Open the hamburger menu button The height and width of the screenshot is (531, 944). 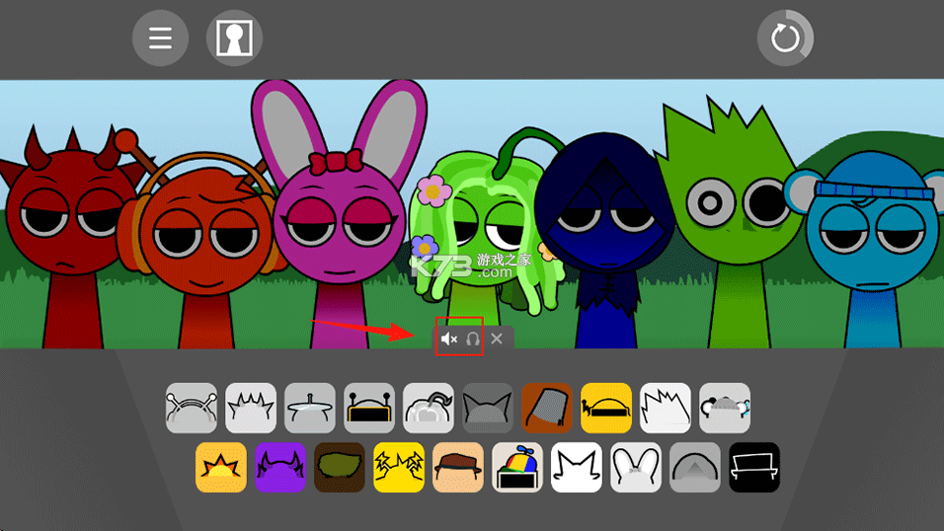pos(160,38)
